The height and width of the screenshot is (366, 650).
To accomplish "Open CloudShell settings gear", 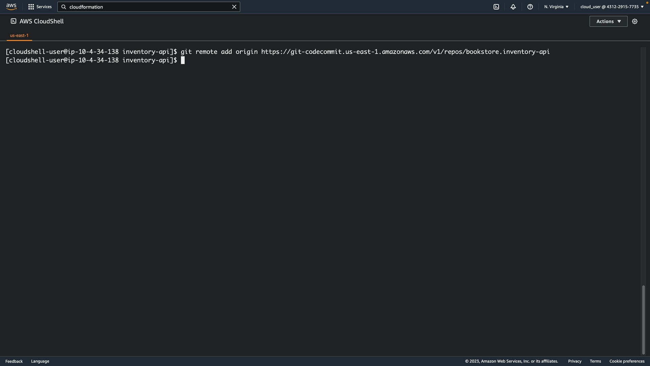I will coord(635,21).
